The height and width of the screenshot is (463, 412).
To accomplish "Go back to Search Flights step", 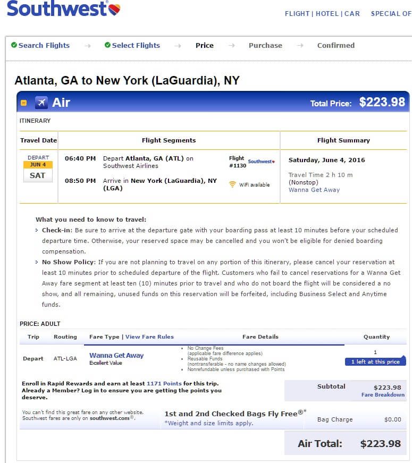I will [x=44, y=45].
